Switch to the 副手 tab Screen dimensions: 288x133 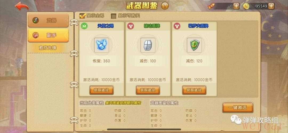pos(48,35)
